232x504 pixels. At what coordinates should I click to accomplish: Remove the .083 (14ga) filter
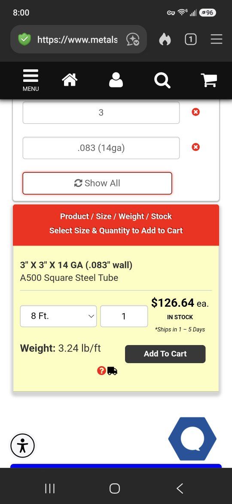pyautogui.click(x=195, y=147)
